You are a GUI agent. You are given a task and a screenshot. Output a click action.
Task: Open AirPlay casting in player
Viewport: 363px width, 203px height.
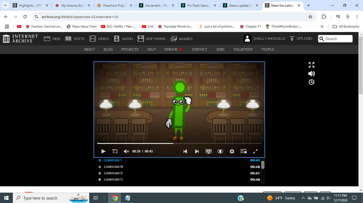[x=208, y=151]
